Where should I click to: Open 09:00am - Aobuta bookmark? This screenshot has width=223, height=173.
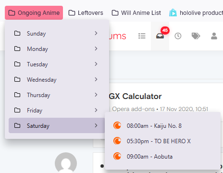click(162, 156)
